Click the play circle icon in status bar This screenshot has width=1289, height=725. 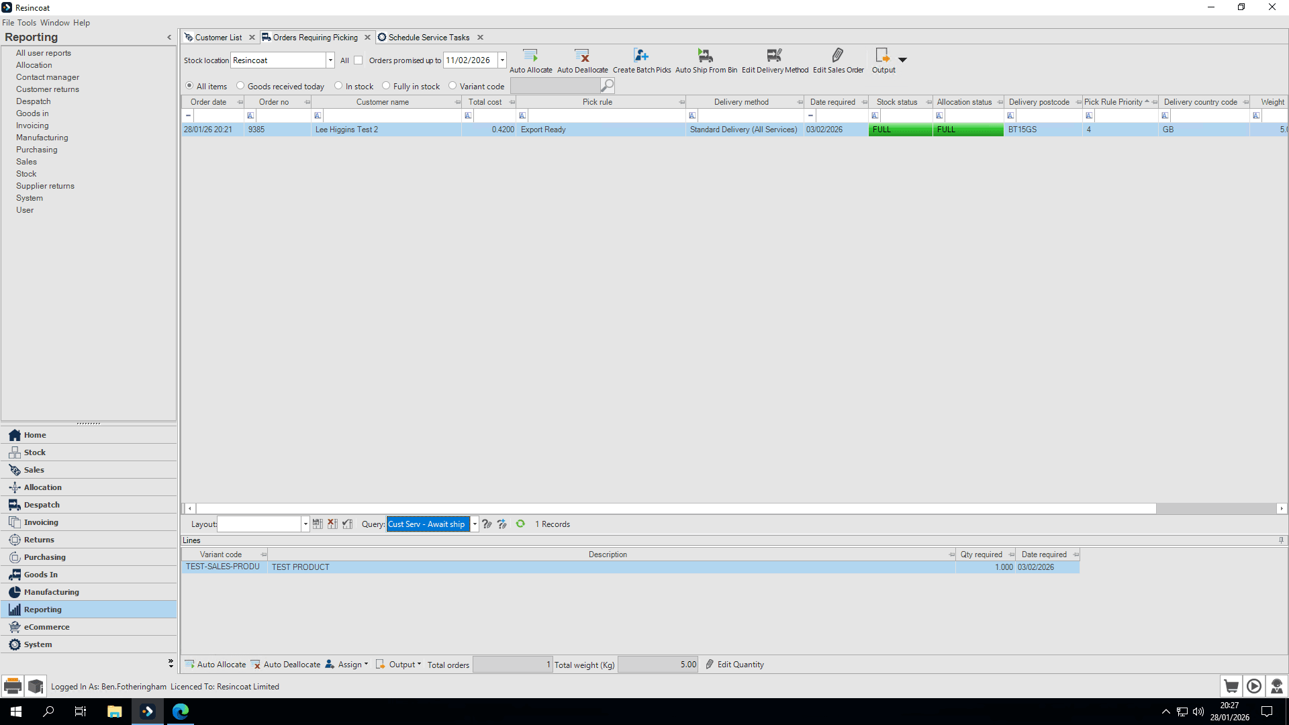(1254, 686)
